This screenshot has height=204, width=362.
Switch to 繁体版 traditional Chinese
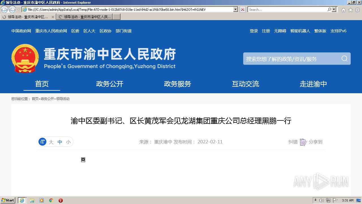[x=320, y=31]
